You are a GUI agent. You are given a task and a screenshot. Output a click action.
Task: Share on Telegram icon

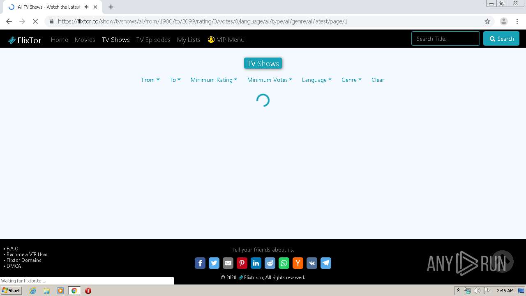click(x=326, y=263)
